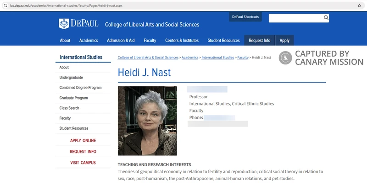Follow International Studies breadcrumb link

pyautogui.click(x=217, y=58)
